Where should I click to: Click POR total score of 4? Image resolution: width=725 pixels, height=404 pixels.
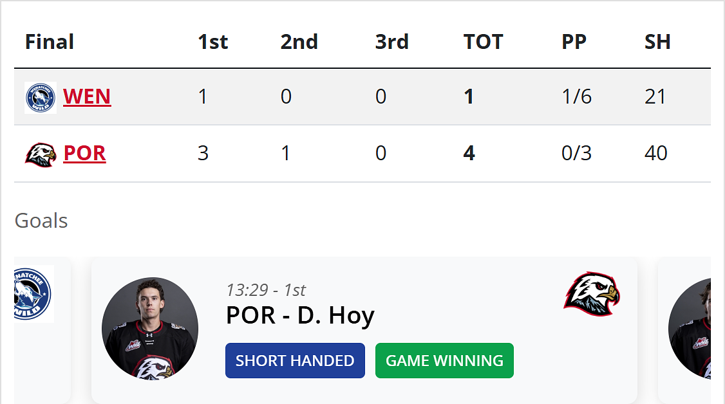[x=469, y=153]
